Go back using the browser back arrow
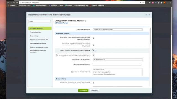177x99 pixels. [x=8, y=2]
